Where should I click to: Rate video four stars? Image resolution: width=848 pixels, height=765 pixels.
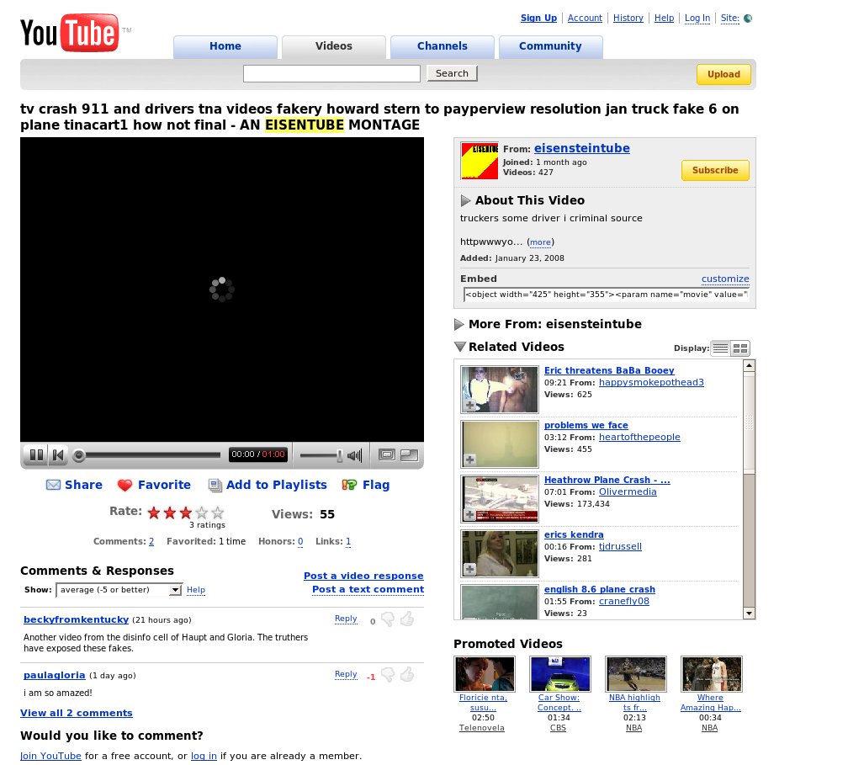[x=202, y=513]
